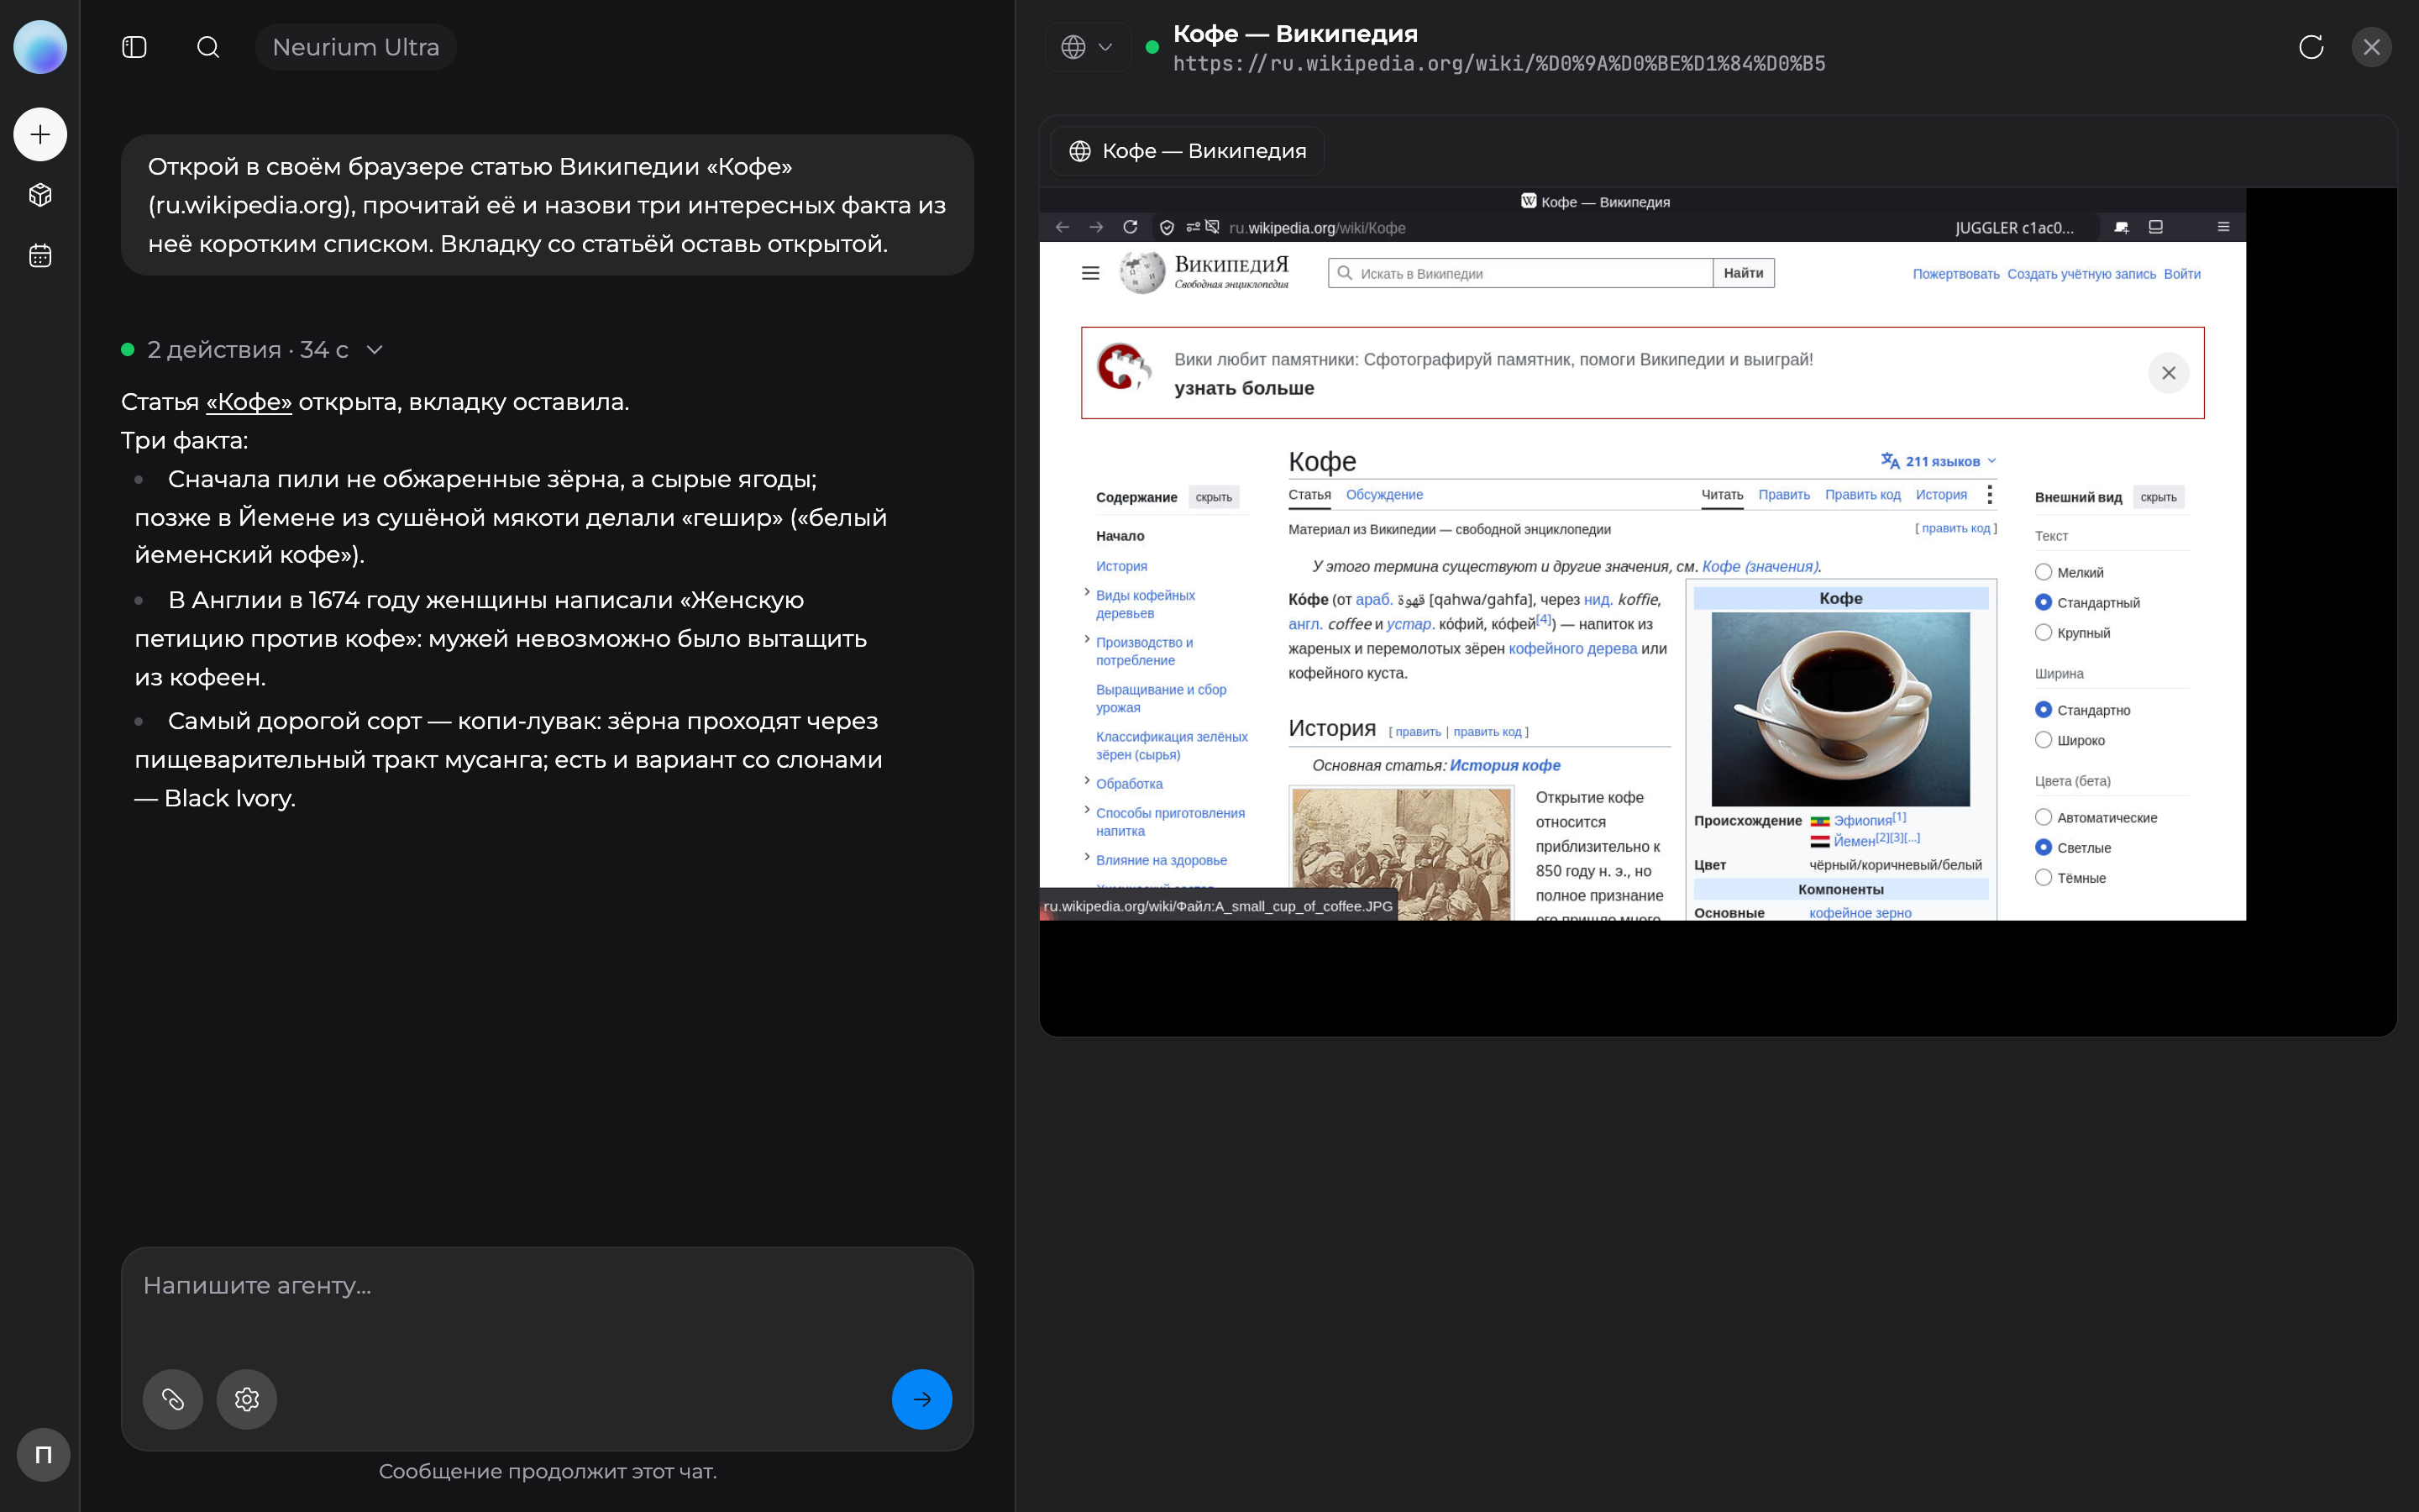Click Кофе (значения) disambiguation link
The height and width of the screenshot is (1512, 2419).
click(x=1760, y=566)
